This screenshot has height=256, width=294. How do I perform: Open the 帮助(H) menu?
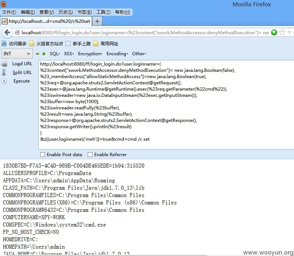point(123,12)
